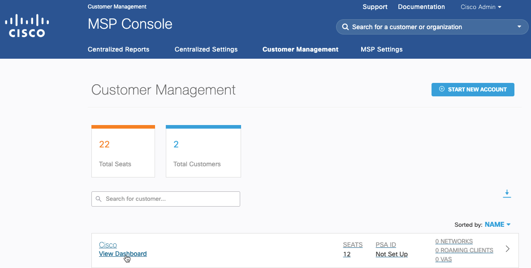Expand the top search bar dropdown arrow
Screen dimensions: 531x268
[519, 27]
